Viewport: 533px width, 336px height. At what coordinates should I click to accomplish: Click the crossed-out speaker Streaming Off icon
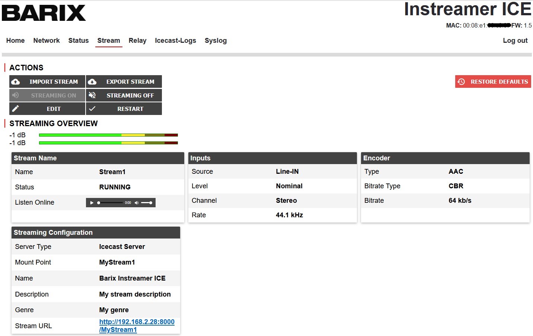point(92,96)
